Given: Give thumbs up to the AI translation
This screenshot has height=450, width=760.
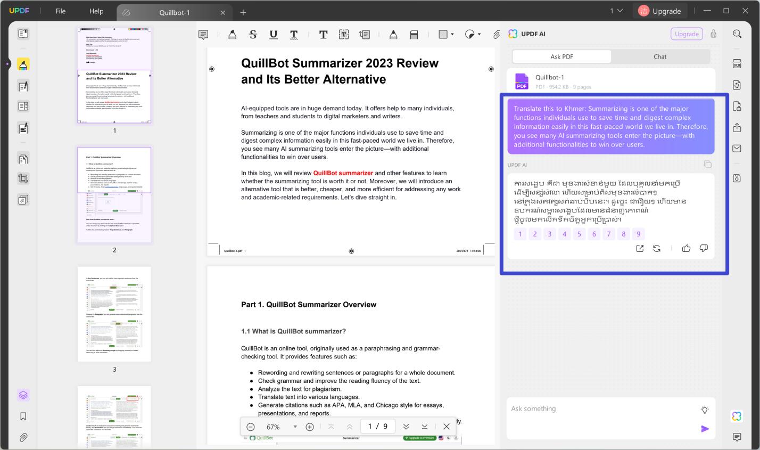Looking at the screenshot, I should click(686, 248).
